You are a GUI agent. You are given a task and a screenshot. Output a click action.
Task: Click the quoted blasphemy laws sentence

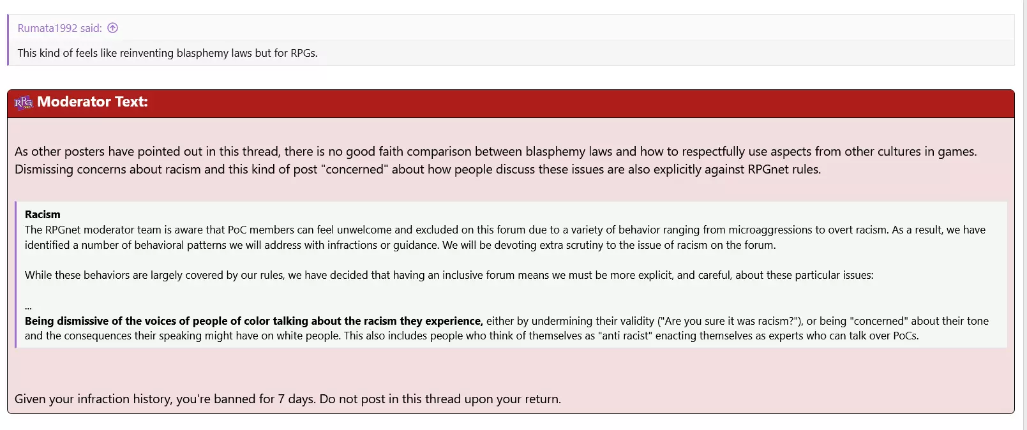coord(168,53)
